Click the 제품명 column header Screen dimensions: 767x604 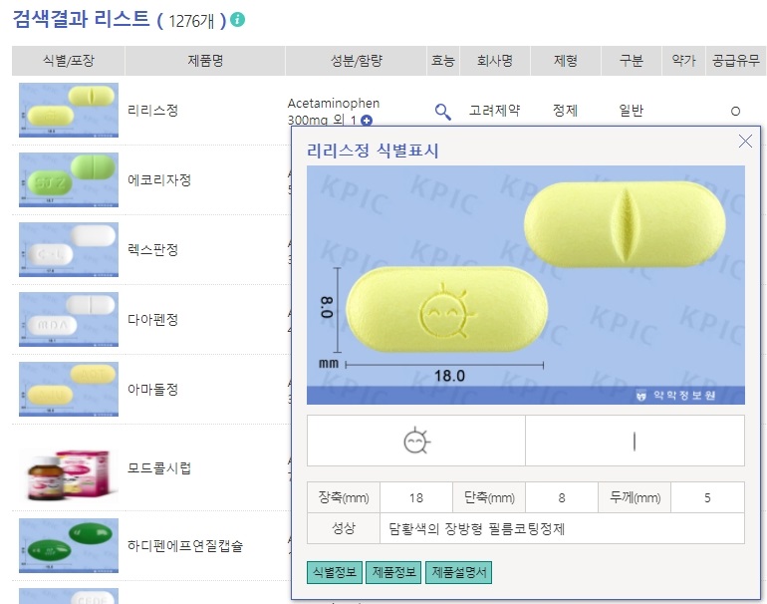(205, 61)
